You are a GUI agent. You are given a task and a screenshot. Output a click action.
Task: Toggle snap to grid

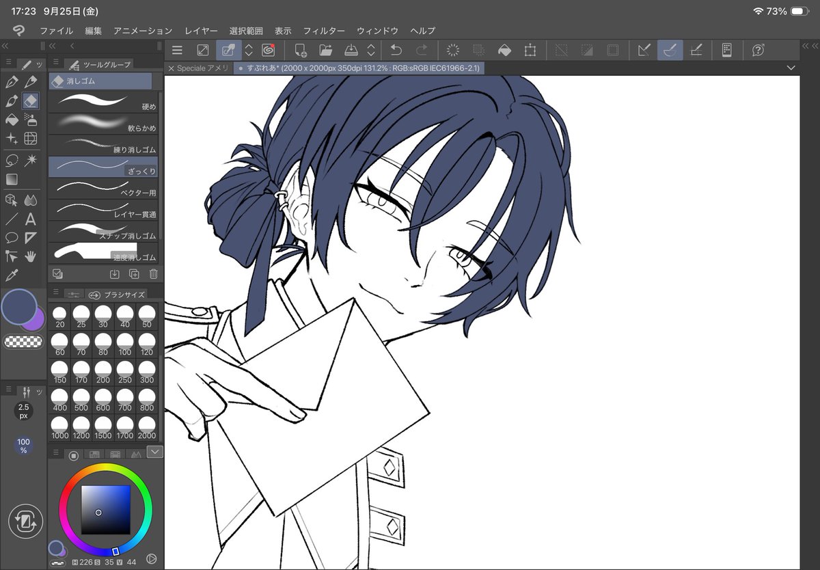tap(696, 50)
